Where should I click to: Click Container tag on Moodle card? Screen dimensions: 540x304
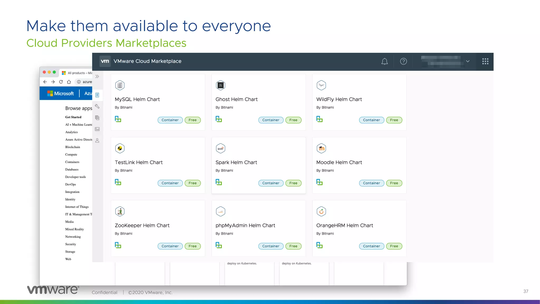point(372,183)
